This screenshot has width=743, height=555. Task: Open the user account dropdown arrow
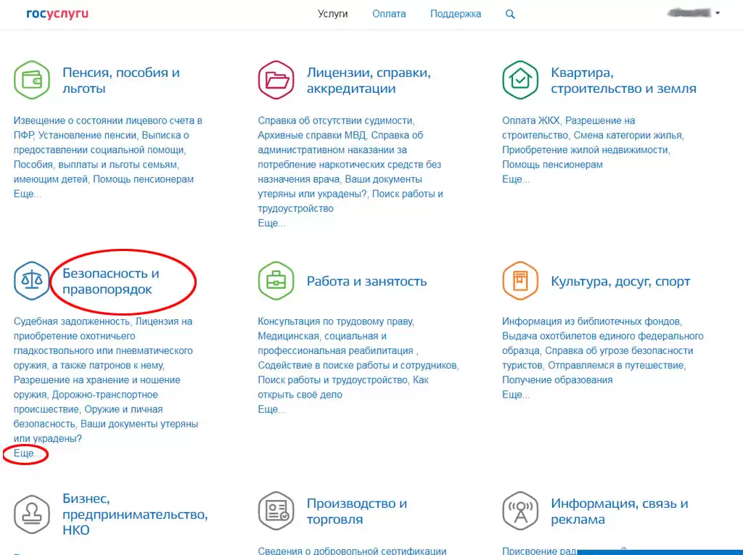click(717, 13)
